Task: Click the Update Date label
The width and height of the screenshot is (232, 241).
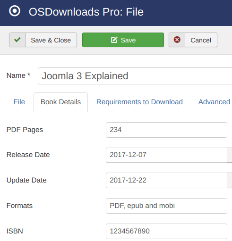Action: [x=26, y=180]
